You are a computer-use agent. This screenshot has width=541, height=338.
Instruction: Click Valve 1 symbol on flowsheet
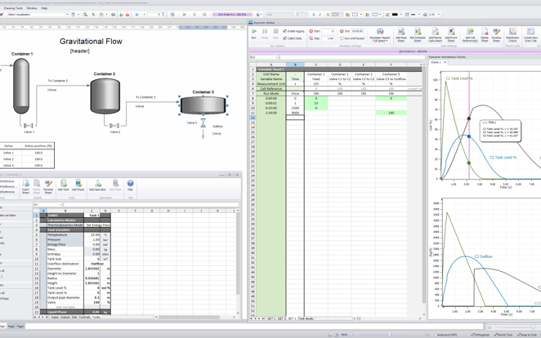pyautogui.click(x=29, y=126)
